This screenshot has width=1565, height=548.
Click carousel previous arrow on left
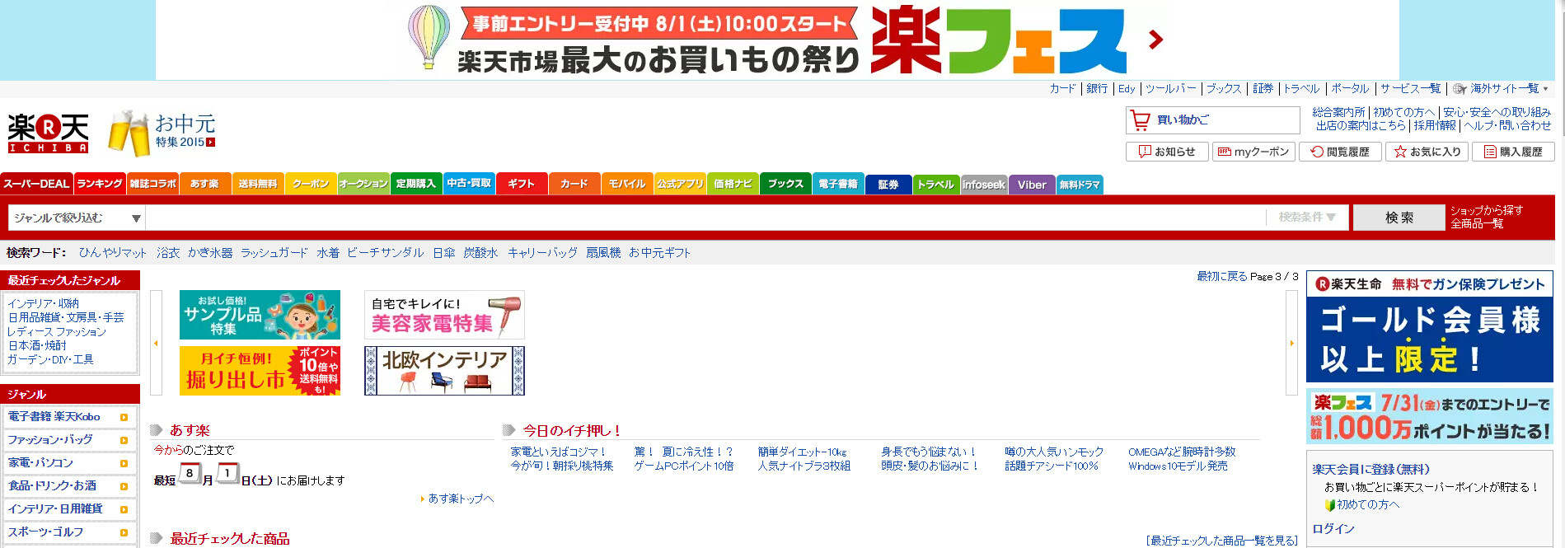point(156,343)
